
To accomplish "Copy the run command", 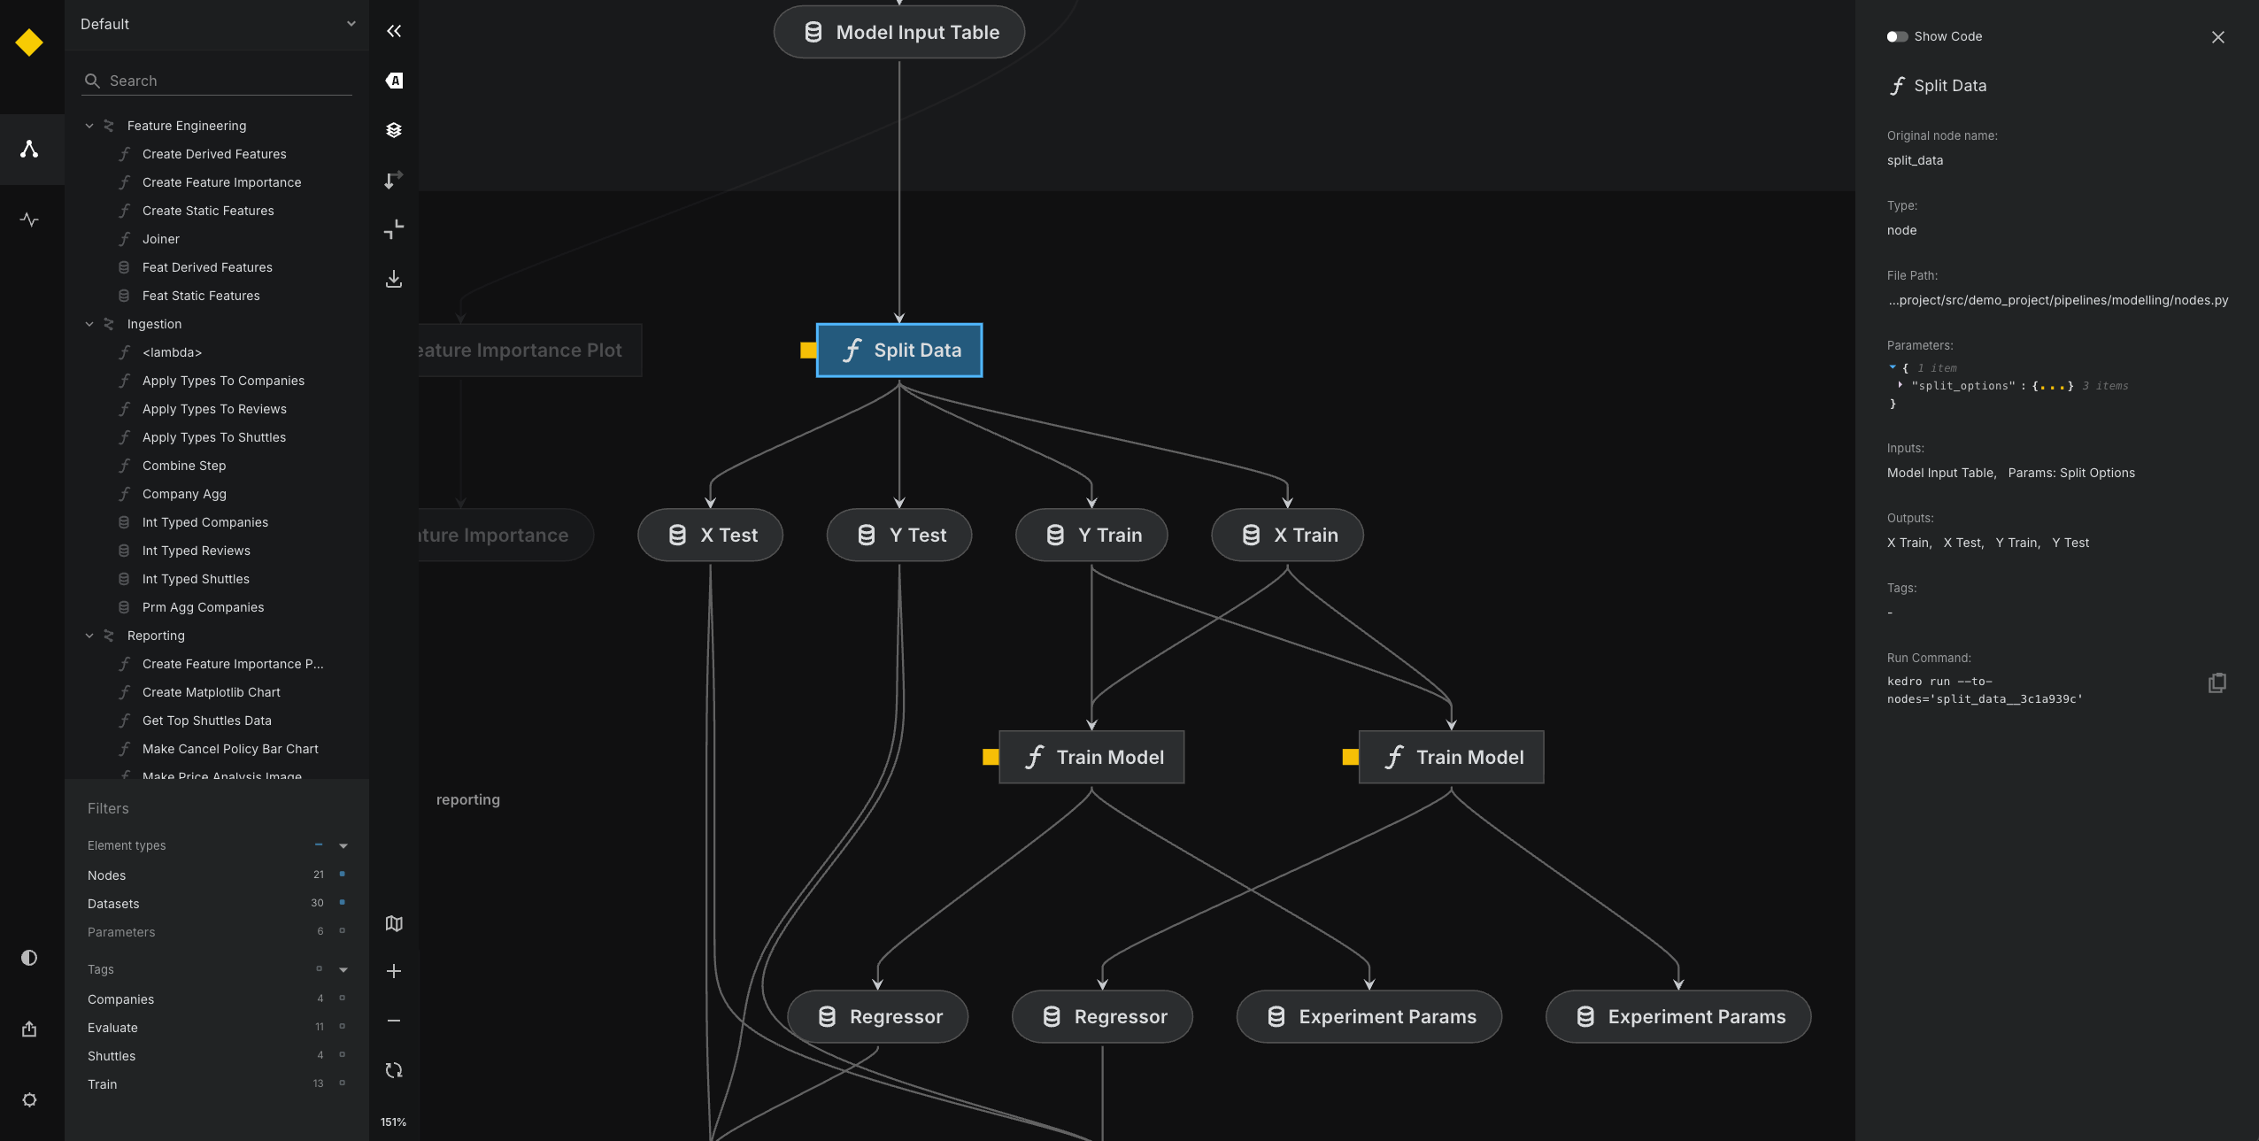I will pyautogui.click(x=2217, y=682).
